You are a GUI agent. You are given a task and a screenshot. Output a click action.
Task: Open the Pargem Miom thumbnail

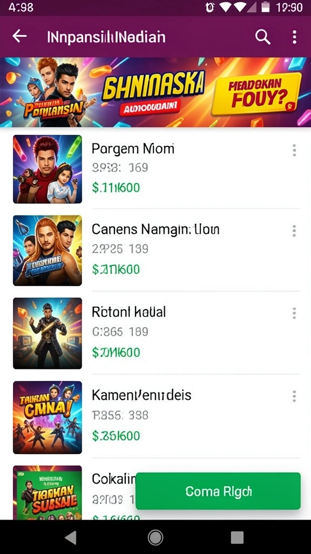pyautogui.click(x=48, y=169)
